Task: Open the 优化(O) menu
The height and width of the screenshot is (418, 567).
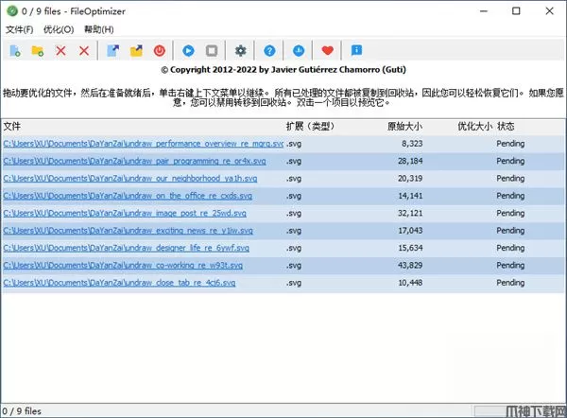Action: (x=60, y=29)
